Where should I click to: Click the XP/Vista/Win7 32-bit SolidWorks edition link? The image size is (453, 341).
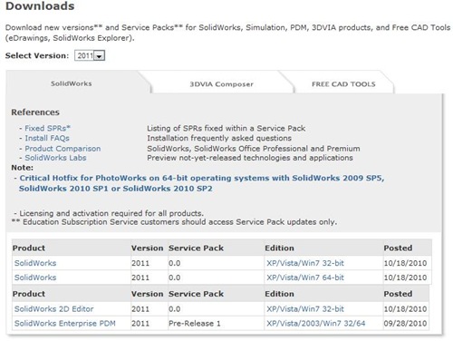click(305, 263)
